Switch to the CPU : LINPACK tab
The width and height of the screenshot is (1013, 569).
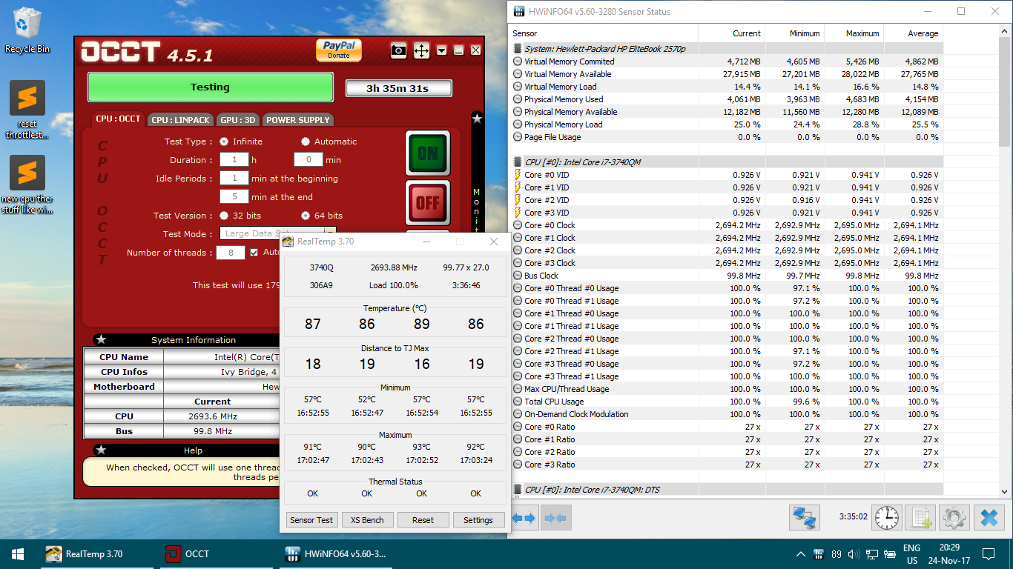tap(181, 120)
